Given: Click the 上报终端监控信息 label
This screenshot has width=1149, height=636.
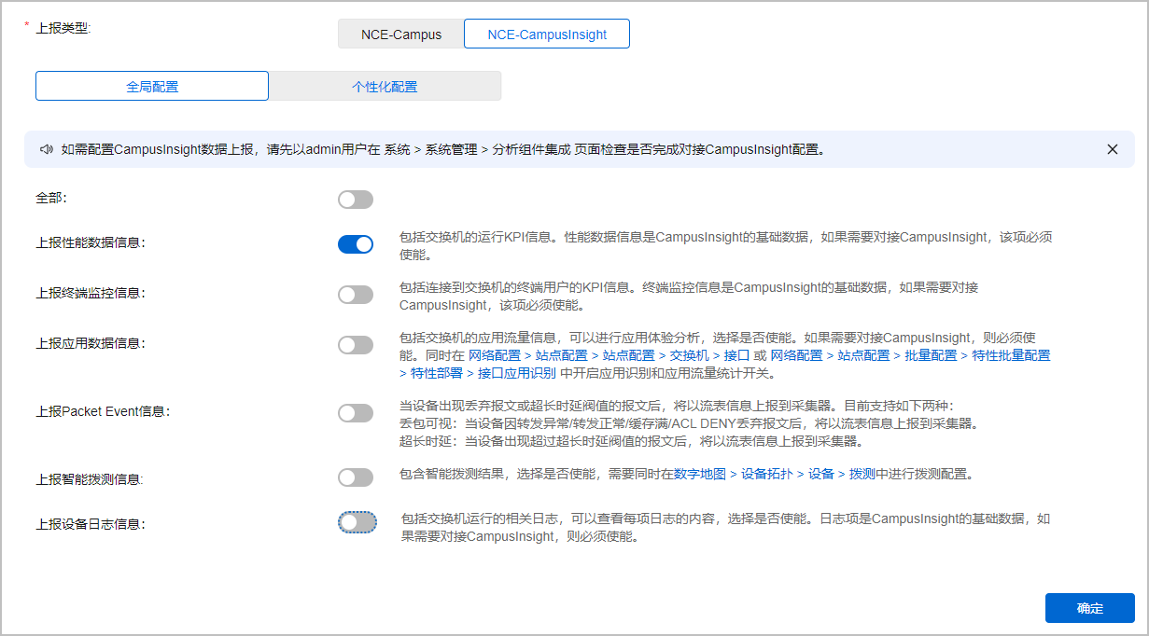Looking at the screenshot, I should (x=91, y=293).
